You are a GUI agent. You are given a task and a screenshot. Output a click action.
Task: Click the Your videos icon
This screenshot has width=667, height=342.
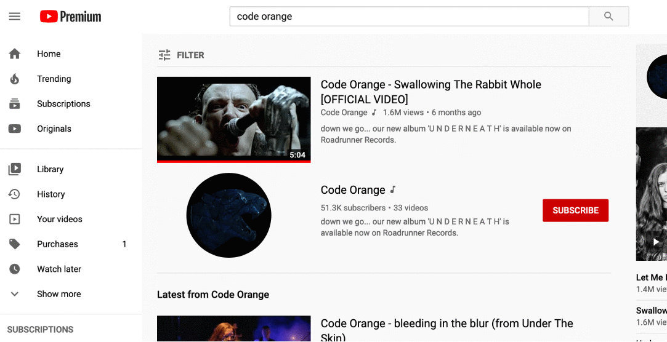pos(14,219)
